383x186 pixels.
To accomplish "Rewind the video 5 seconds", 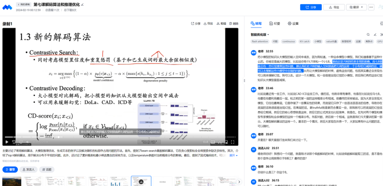I will tap(14, 142).
